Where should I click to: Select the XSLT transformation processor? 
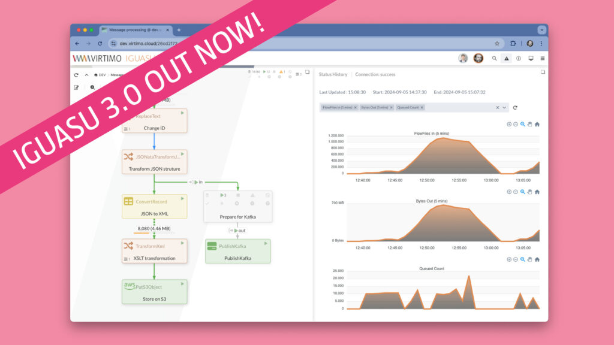pyautogui.click(x=154, y=251)
